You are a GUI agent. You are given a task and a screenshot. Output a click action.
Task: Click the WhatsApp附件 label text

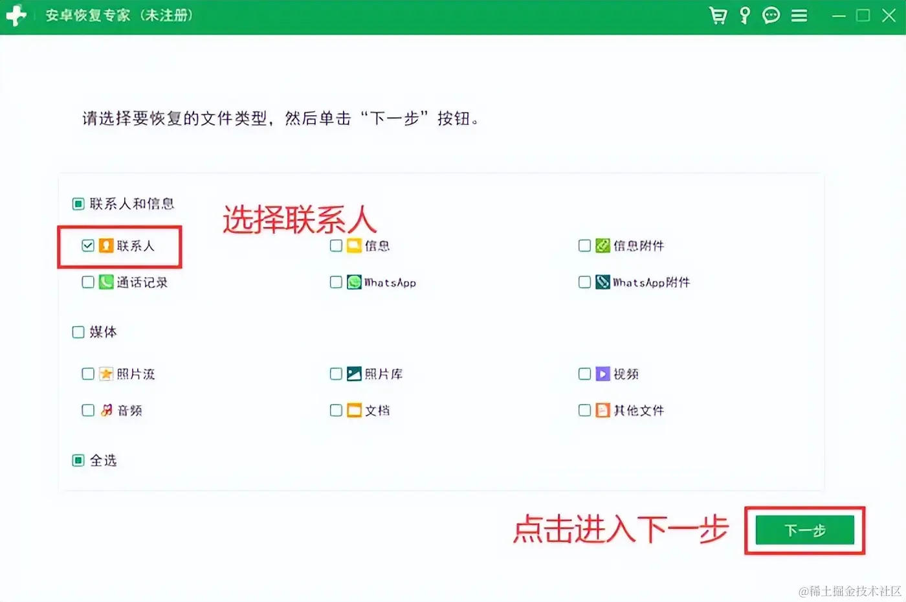[652, 282]
